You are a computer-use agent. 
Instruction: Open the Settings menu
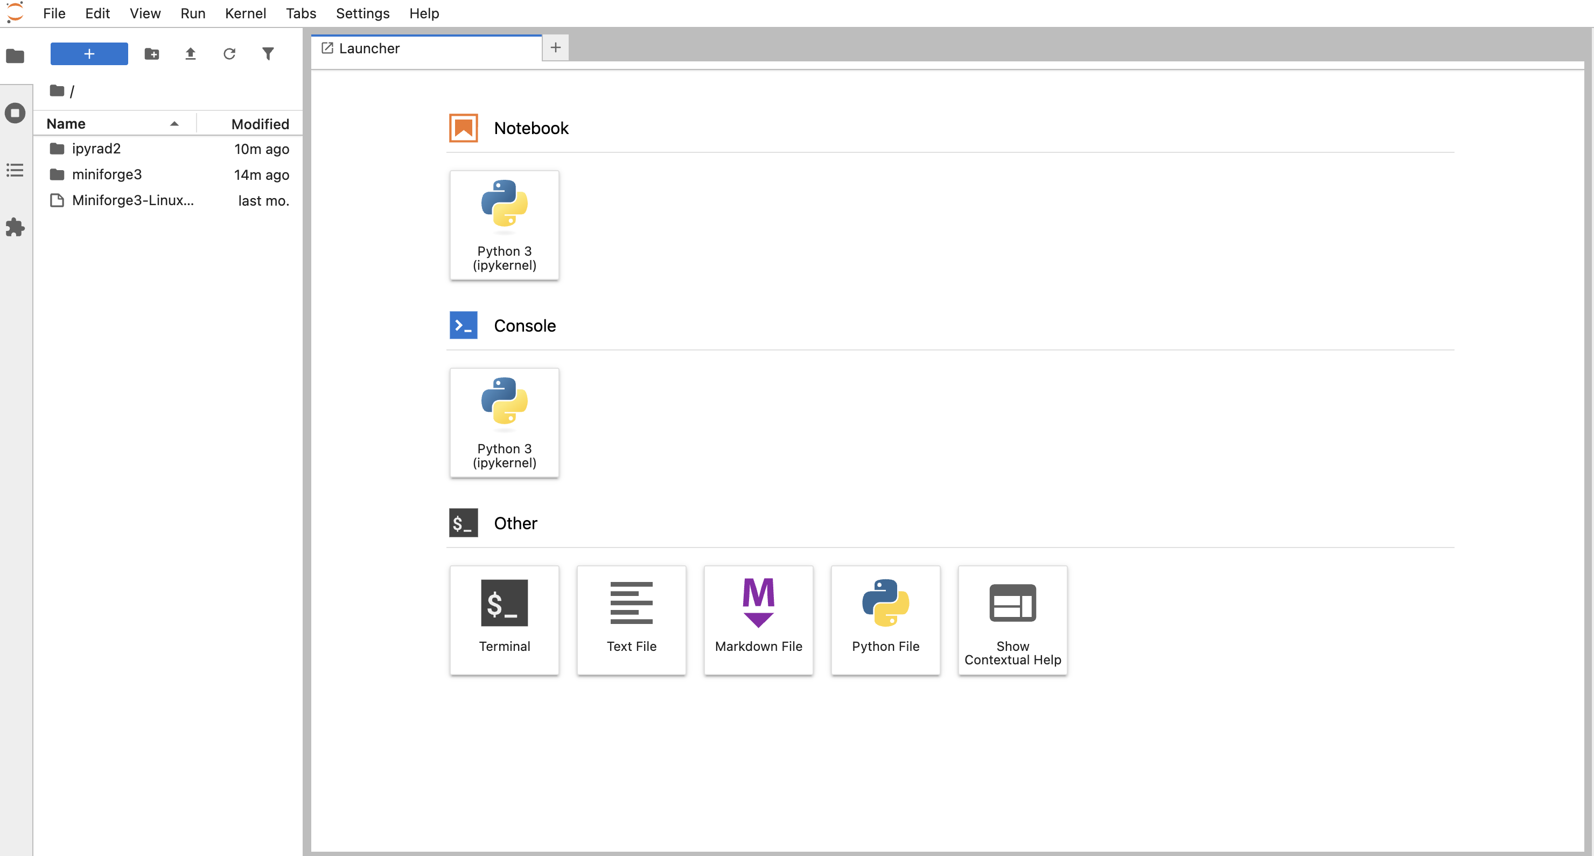(x=362, y=13)
